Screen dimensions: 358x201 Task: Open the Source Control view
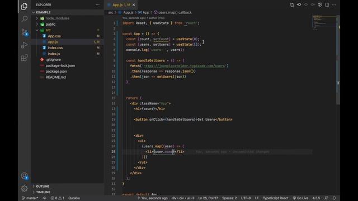tap(24, 32)
